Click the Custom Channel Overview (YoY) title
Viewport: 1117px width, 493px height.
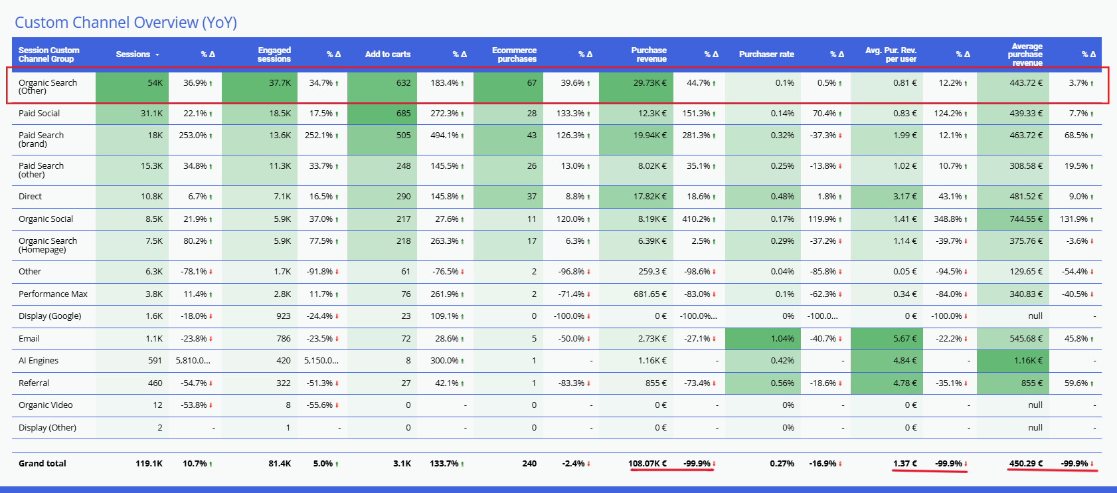[126, 23]
